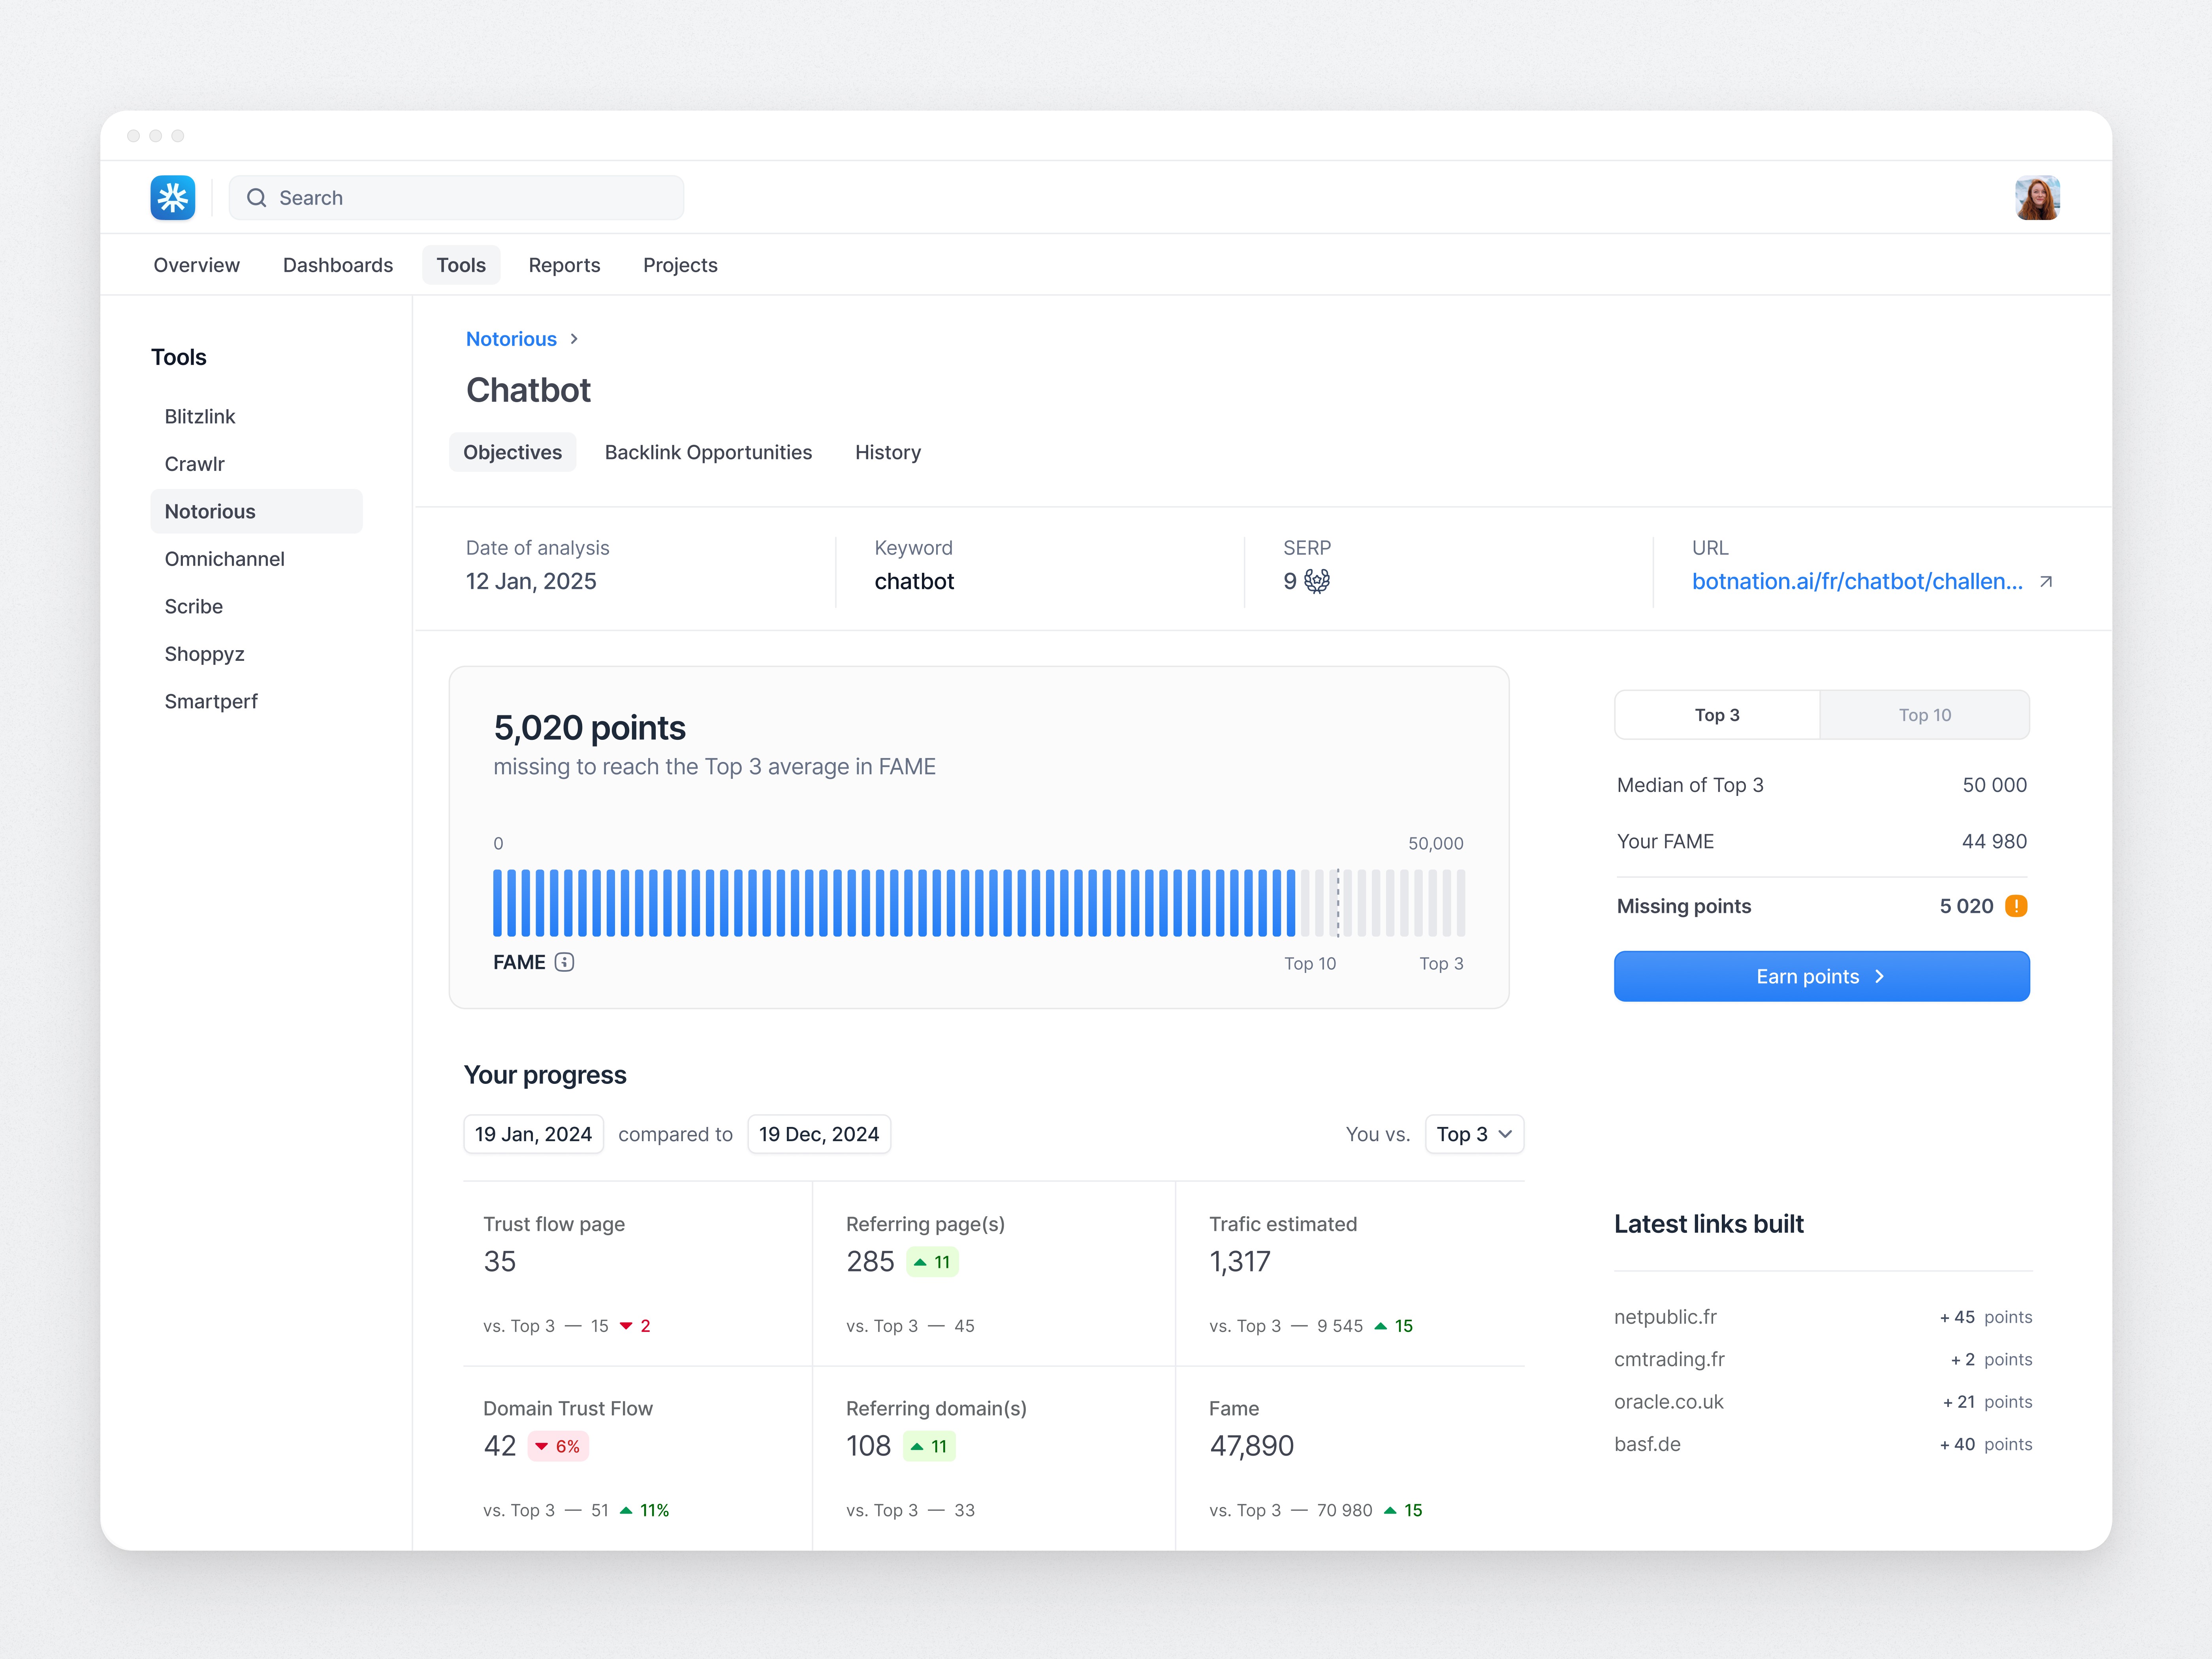Open the Dashboards tab

(338, 265)
